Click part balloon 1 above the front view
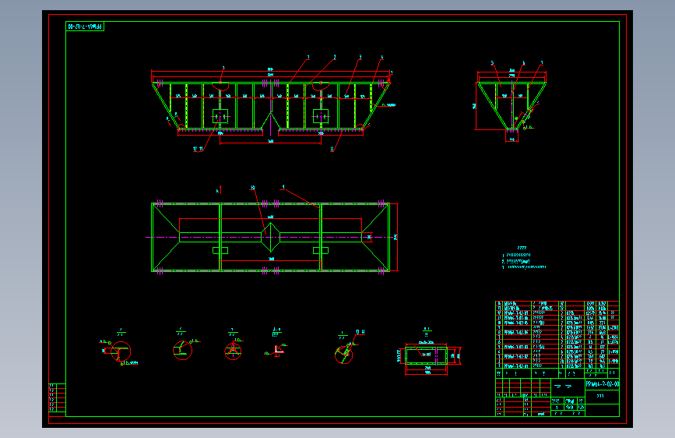 click(x=308, y=57)
